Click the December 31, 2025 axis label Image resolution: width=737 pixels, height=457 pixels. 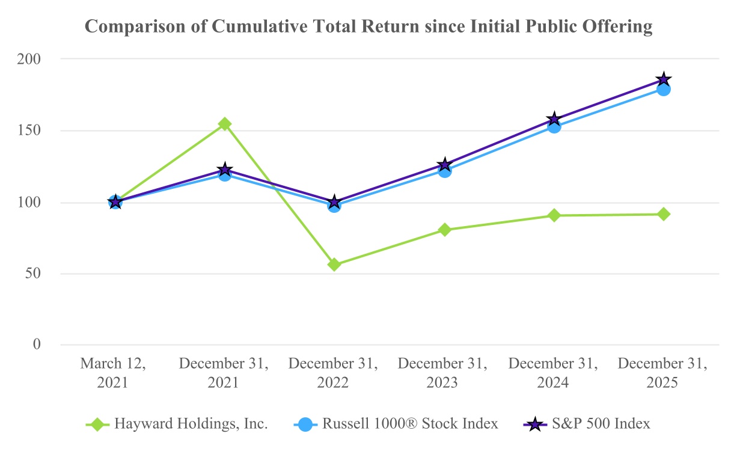click(662, 373)
